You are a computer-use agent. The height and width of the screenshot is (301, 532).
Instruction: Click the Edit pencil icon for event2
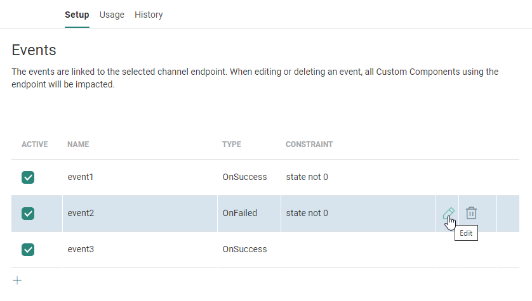coord(448,214)
